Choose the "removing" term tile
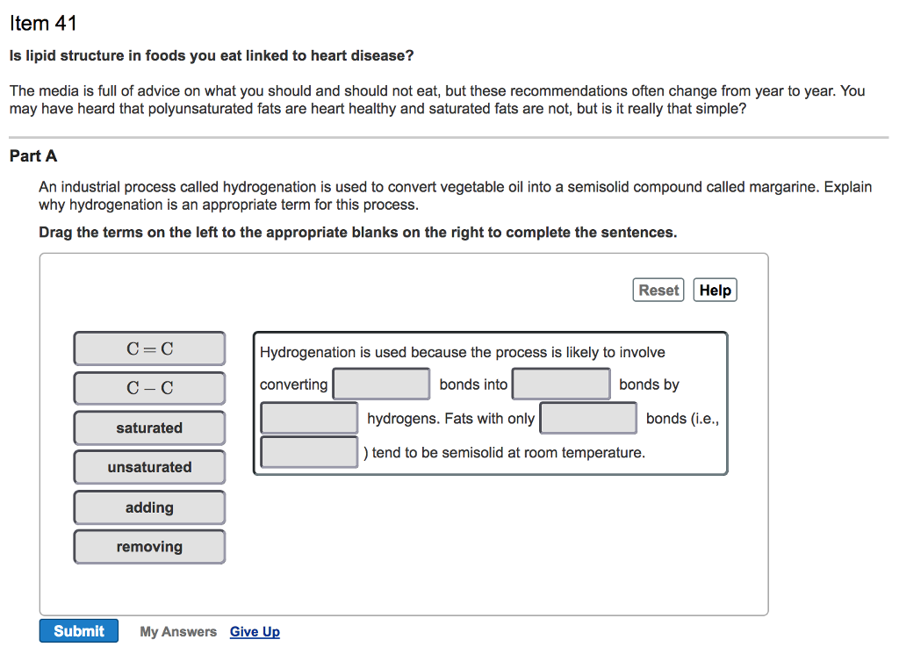This screenshot has height=654, width=899. pos(149,547)
